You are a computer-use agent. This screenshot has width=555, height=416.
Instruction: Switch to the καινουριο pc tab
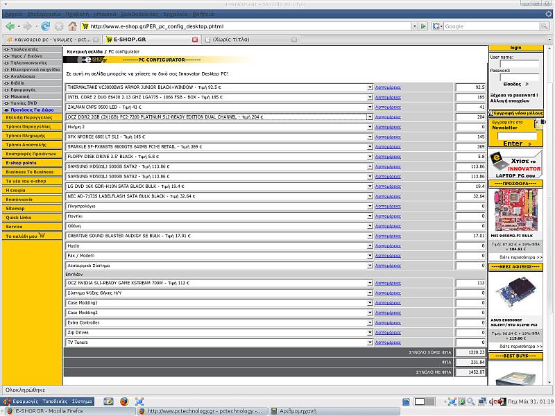pyautogui.click(x=53, y=40)
